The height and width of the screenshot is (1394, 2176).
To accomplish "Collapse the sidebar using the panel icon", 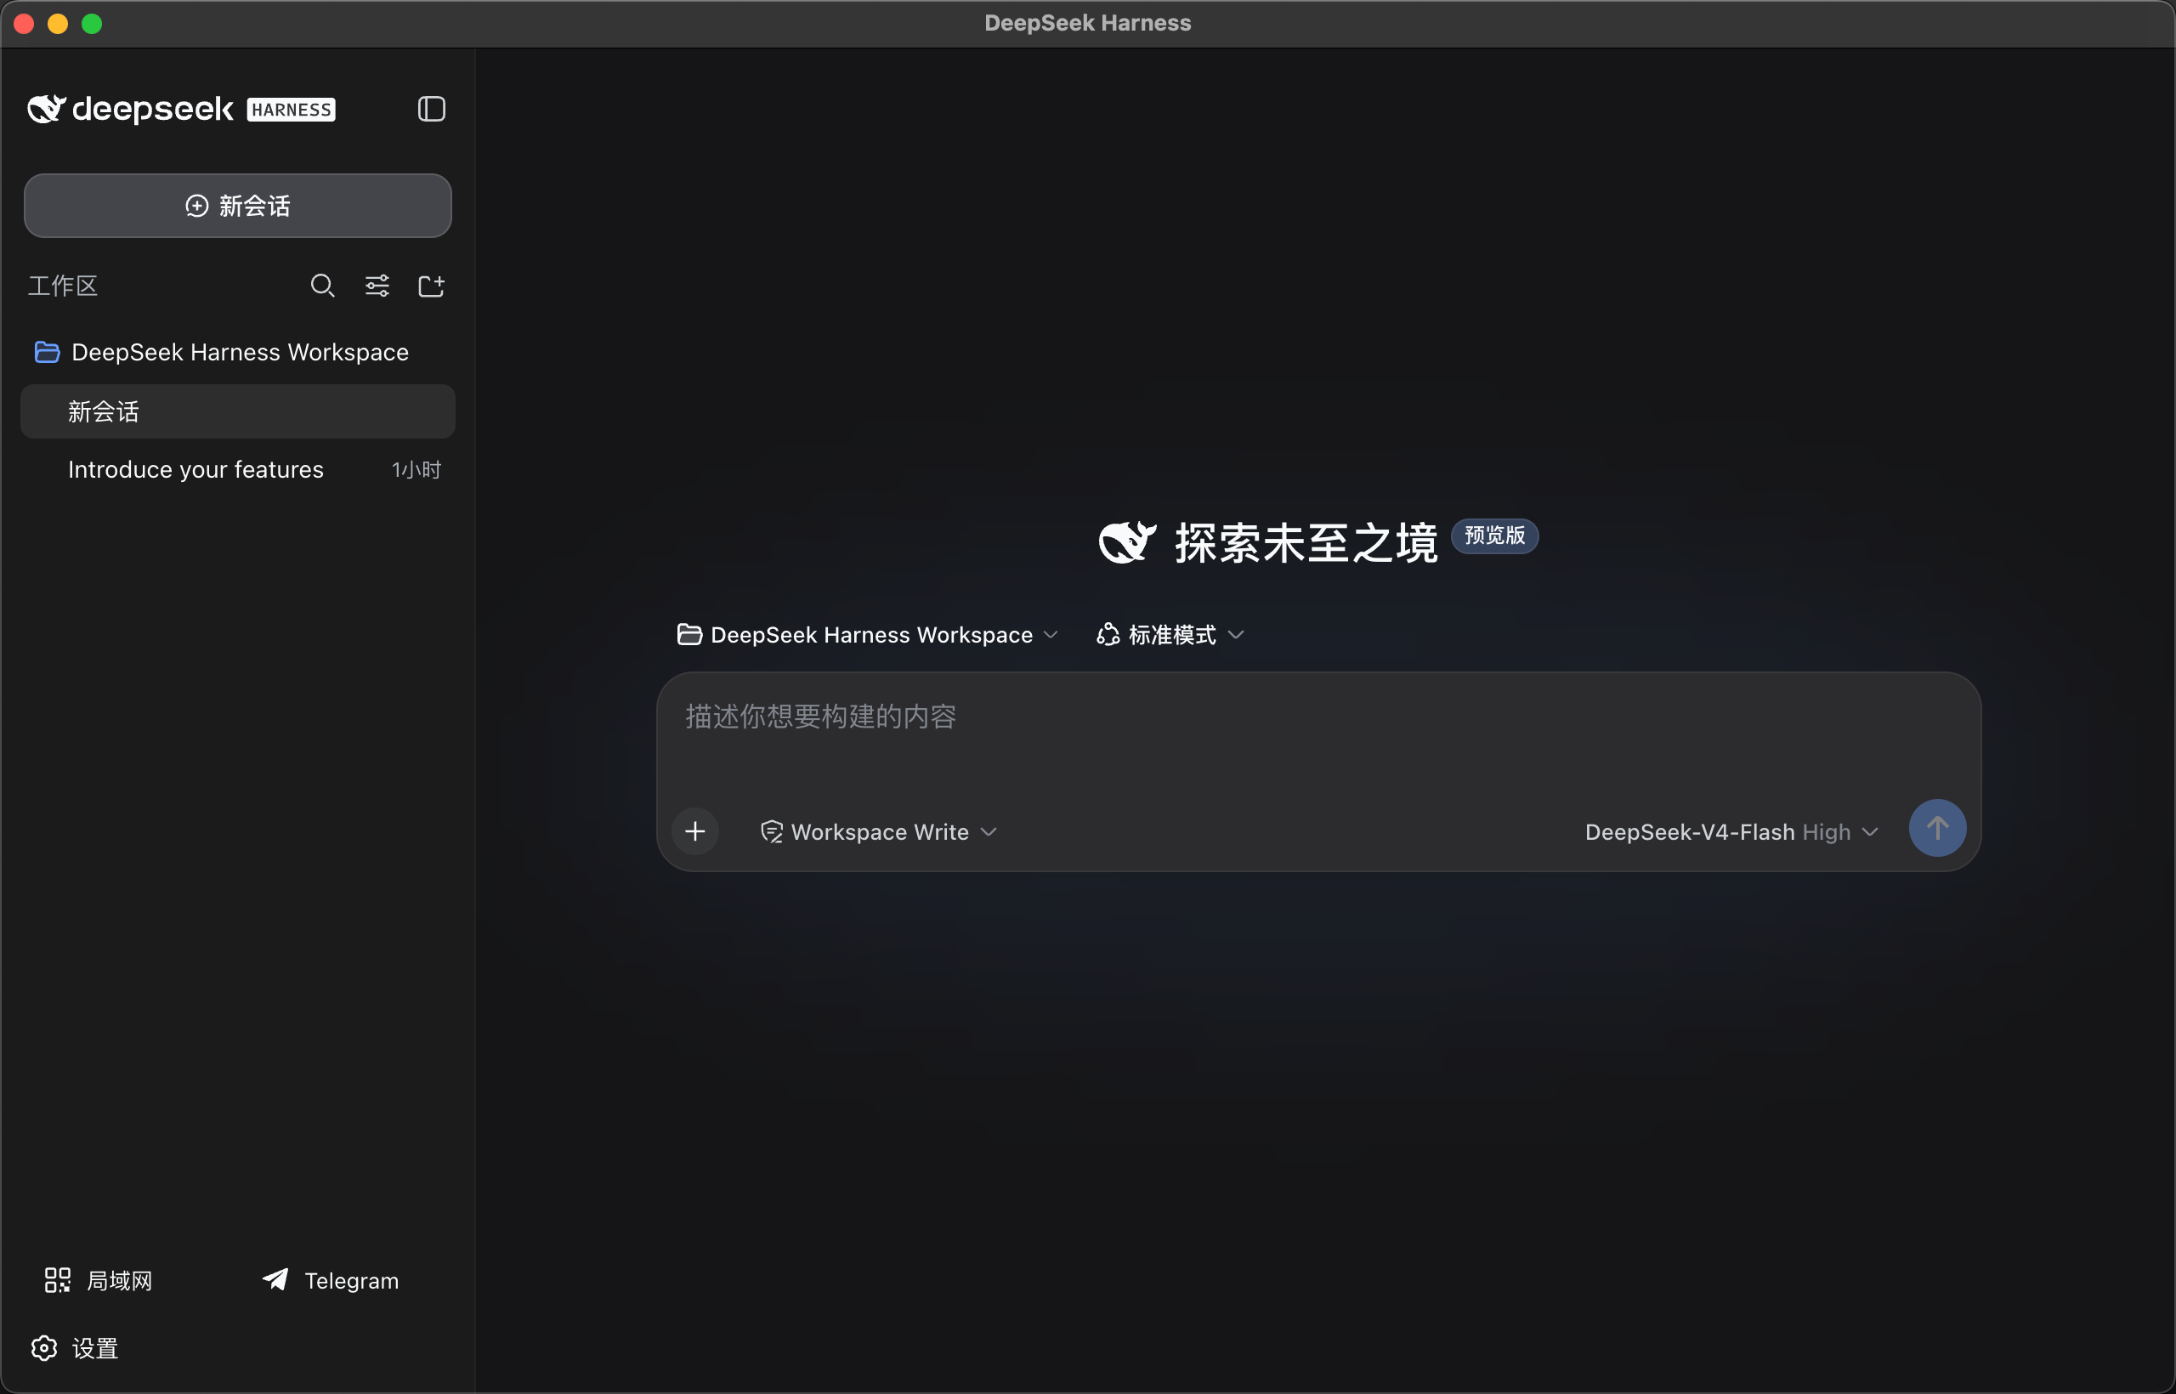I will [x=431, y=110].
